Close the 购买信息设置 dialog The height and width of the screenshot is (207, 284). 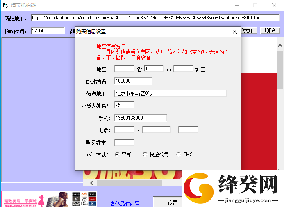pyautogui.click(x=235, y=32)
